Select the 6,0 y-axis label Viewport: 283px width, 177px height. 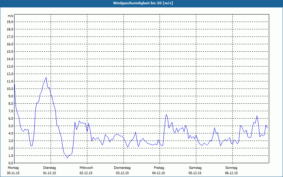tap(11, 119)
